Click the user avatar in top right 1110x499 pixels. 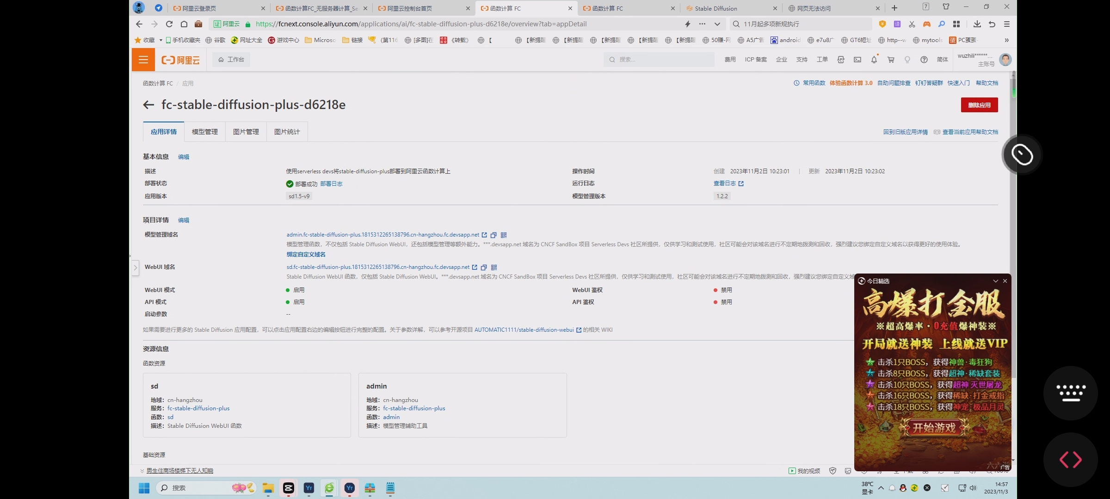tap(1005, 60)
